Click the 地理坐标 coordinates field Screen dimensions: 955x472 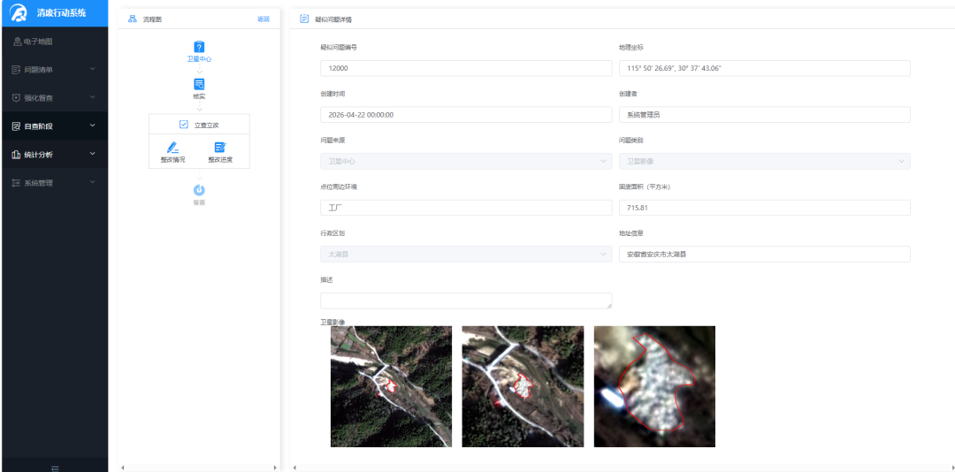[x=764, y=68]
